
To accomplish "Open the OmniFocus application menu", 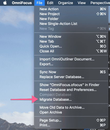I will [x=22, y=3].
